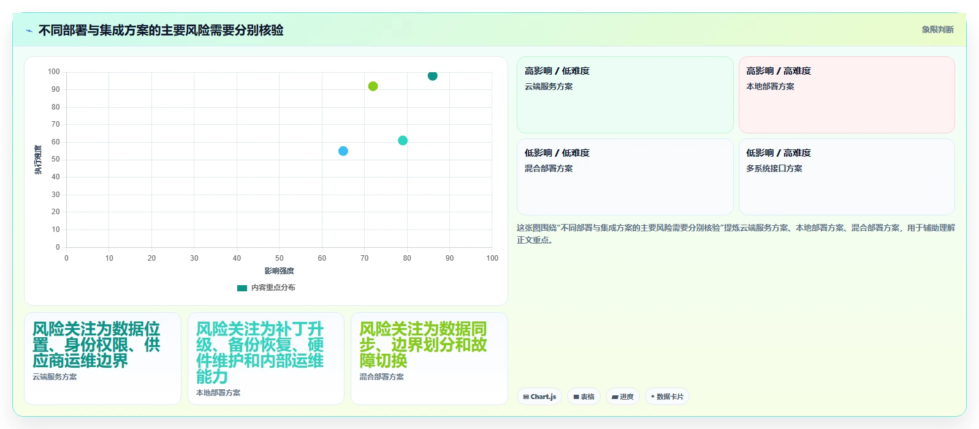Click the 表格 tag
979x429 pixels.
[x=584, y=397]
